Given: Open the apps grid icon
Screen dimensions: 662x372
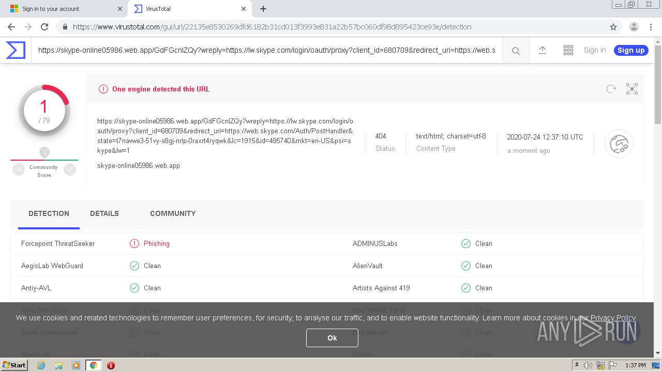Looking at the screenshot, I should coord(568,50).
